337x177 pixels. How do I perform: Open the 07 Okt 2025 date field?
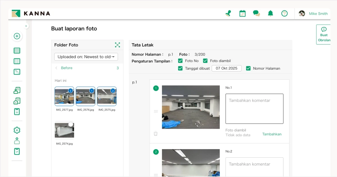[x=227, y=68]
